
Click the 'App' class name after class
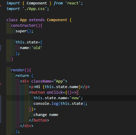23,20
